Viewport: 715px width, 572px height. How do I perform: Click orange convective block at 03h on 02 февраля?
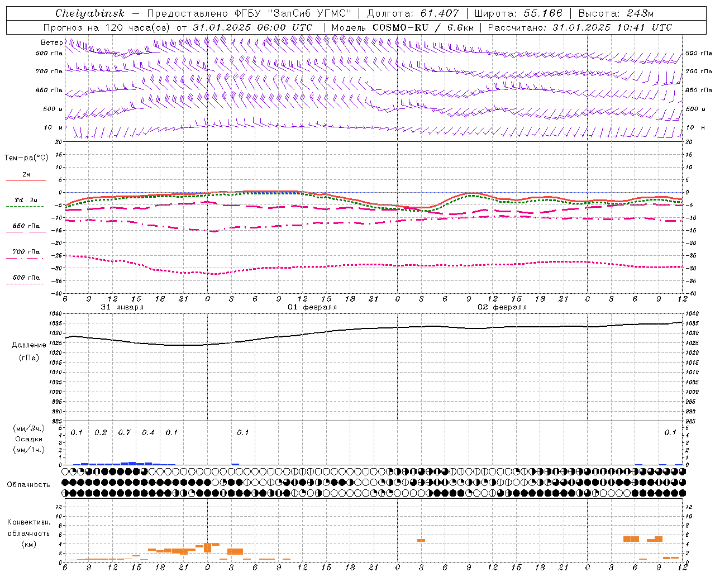pyautogui.click(x=421, y=540)
